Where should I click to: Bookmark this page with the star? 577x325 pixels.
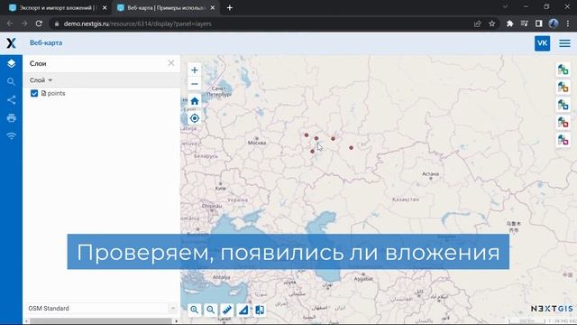pyautogui.click(x=492, y=23)
